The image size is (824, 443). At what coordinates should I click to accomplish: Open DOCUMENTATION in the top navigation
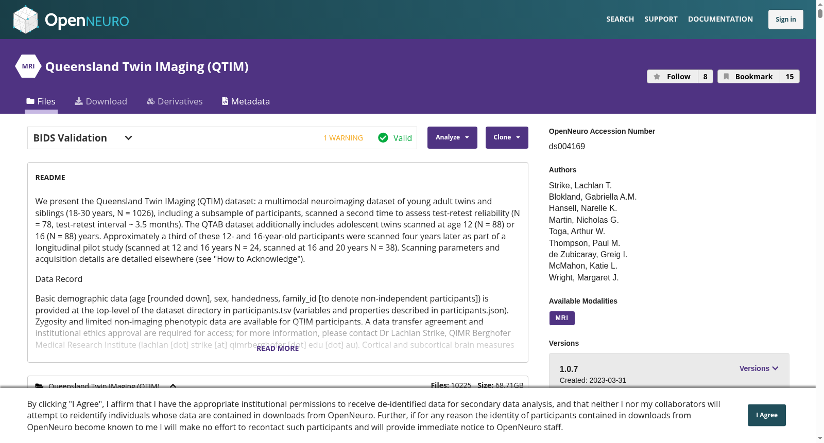(720, 19)
